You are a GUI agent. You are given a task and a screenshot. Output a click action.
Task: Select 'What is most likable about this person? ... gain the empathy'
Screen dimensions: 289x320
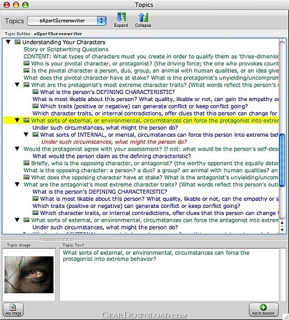pos(155,99)
